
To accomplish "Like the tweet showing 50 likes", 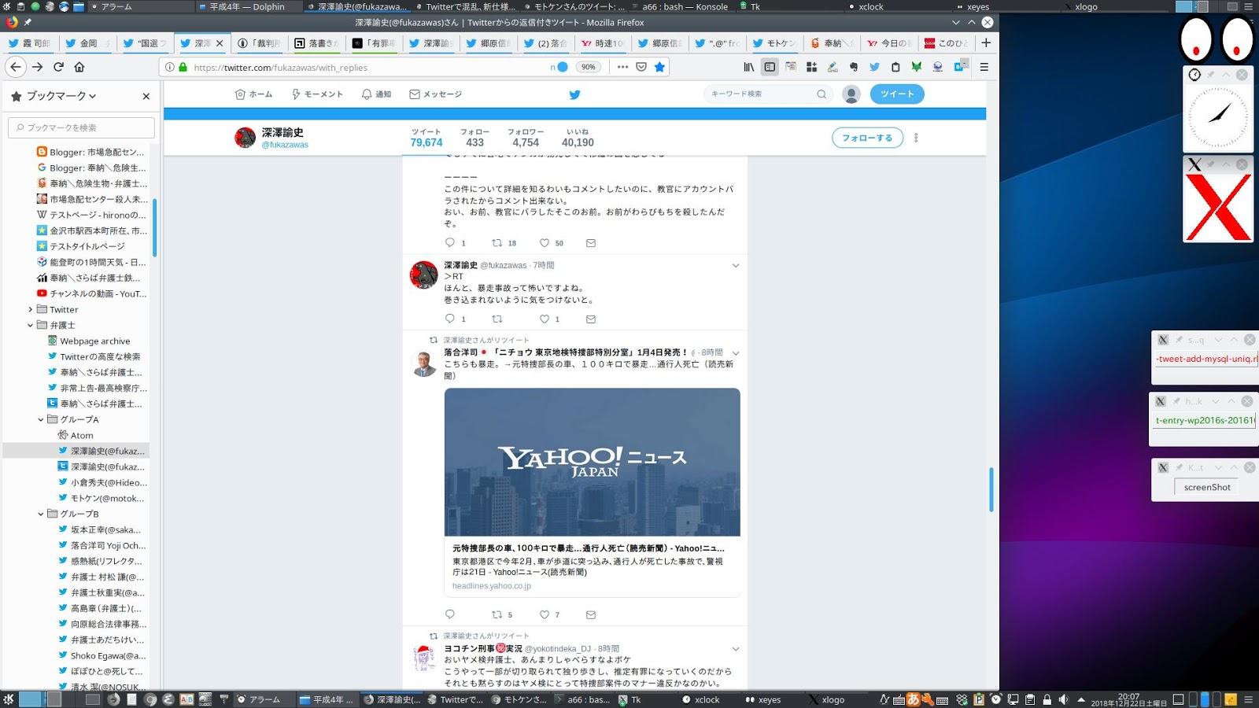I will (x=545, y=243).
